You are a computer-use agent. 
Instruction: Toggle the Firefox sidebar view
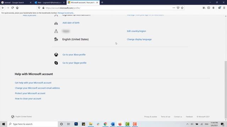click(x=209, y=8)
